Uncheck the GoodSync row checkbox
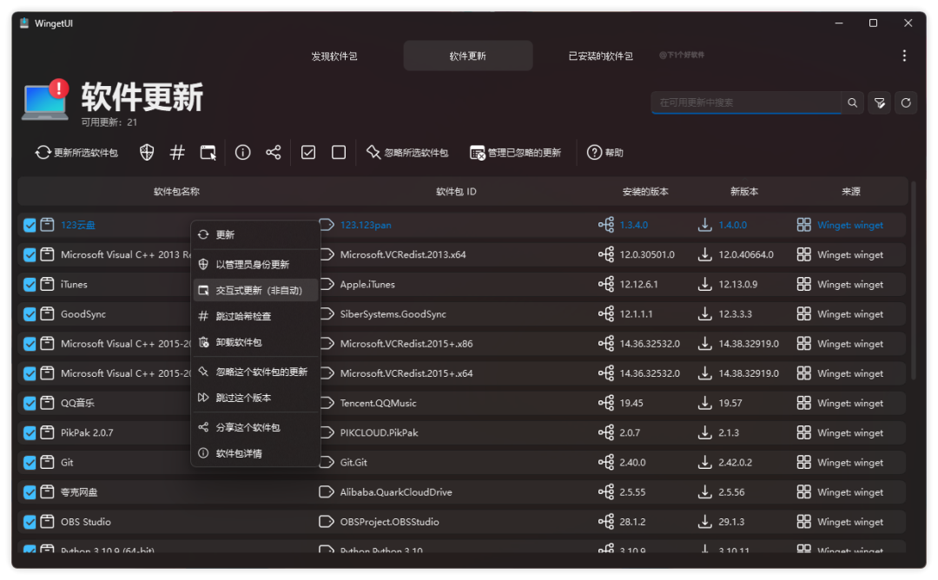938x580 pixels. tap(30, 314)
